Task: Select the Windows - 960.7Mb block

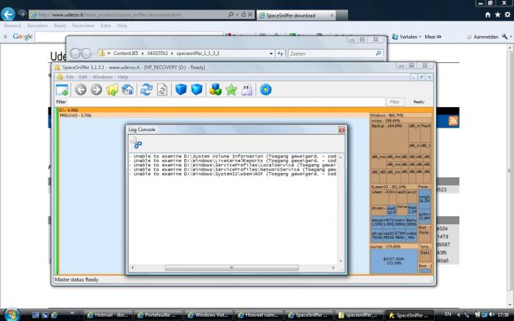Action: (401, 115)
